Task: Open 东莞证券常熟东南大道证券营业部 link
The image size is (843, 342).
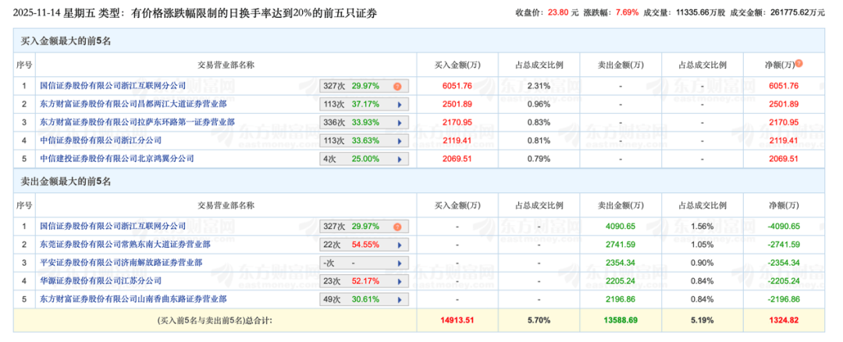Action: pos(125,245)
